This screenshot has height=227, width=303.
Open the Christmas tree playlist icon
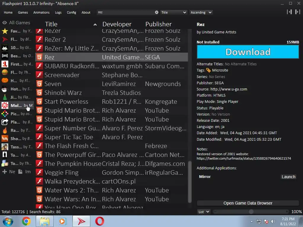pos(5,97)
